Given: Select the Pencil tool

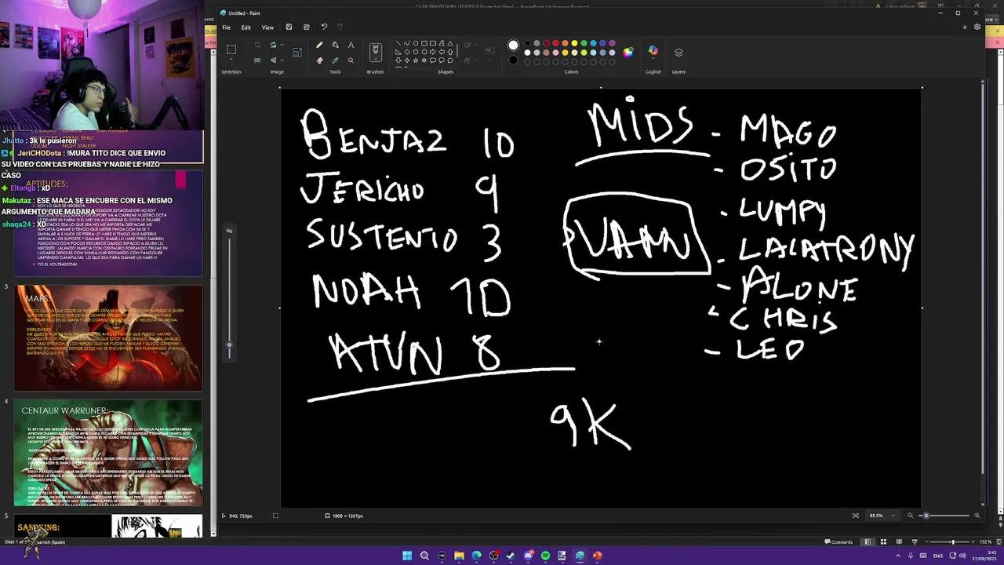Looking at the screenshot, I should [319, 45].
